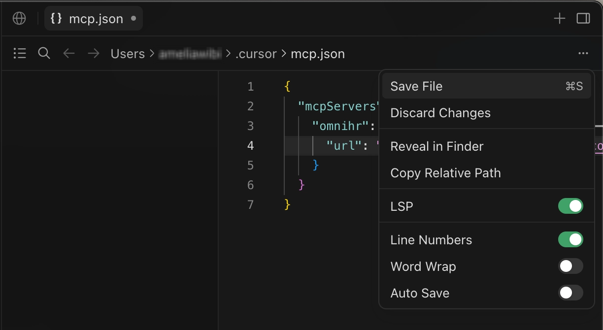603x330 pixels.
Task: Open the three-dot more options menu
Action: coord(583,53)
